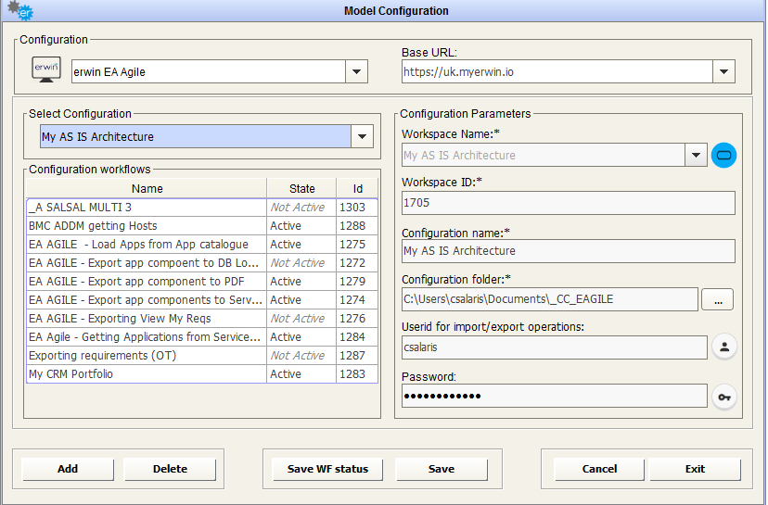Viewport: 768px width, 505px height.
Task: Click the State column header
Action: pos(301,189)
